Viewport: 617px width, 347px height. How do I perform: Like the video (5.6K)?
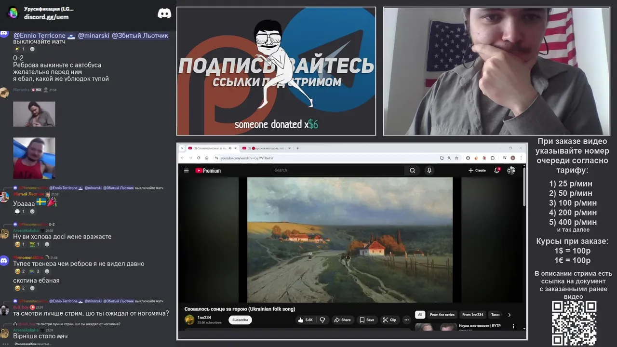coord(306,320)
